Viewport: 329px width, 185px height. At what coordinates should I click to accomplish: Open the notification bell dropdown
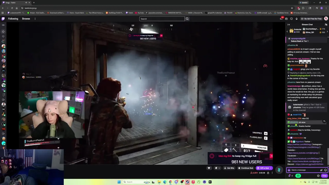coord(217,168)
